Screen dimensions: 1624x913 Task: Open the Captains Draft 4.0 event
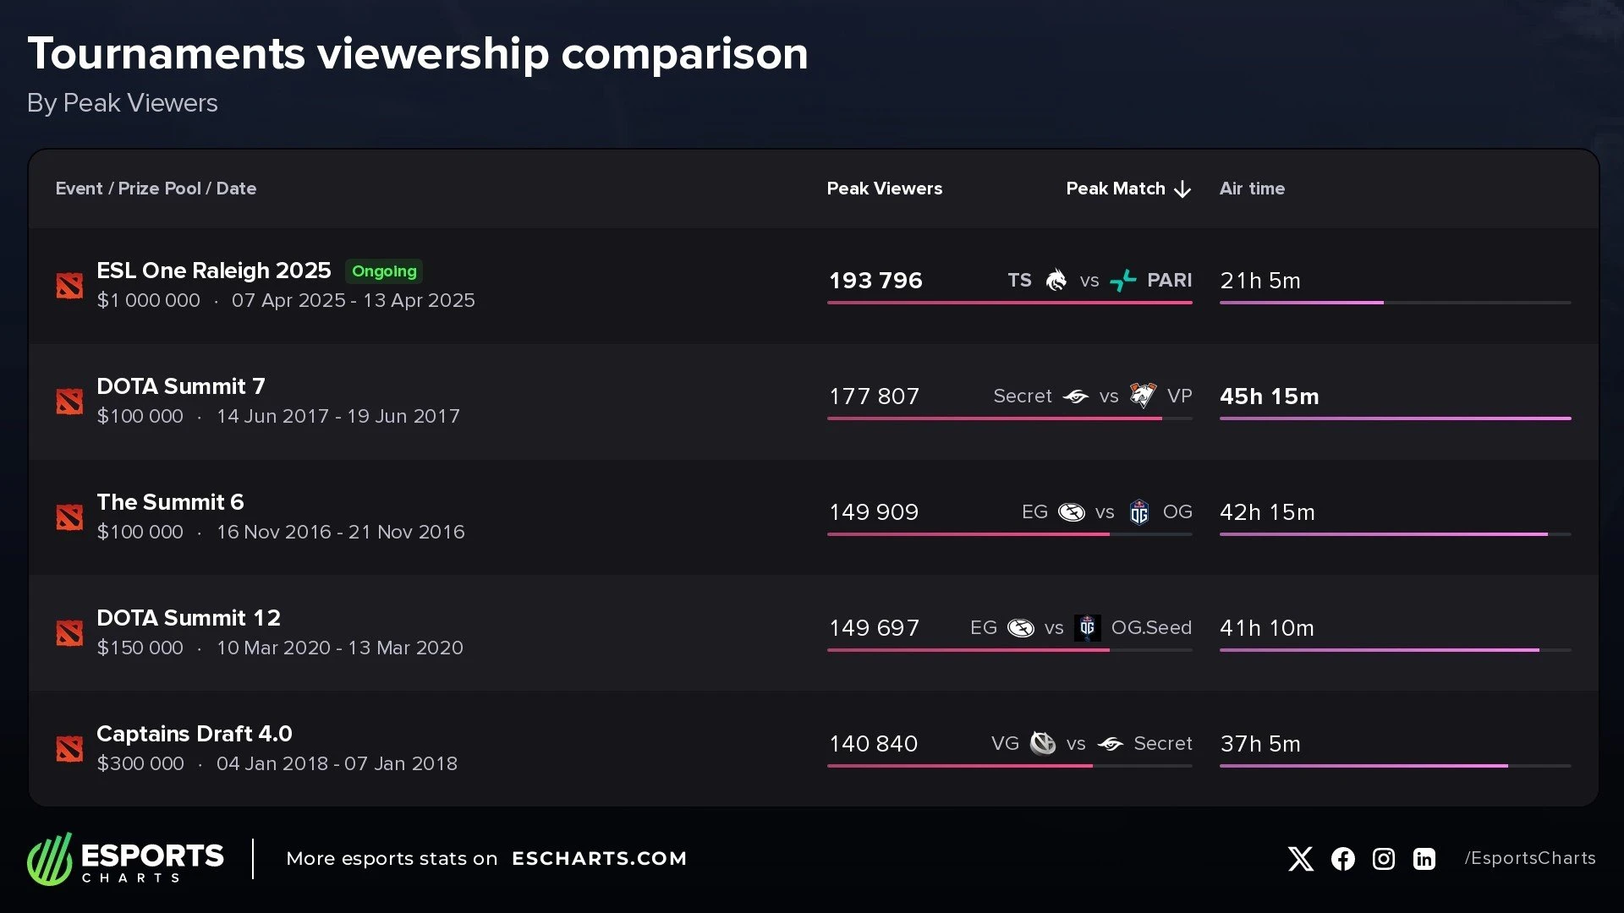point(195,734)
